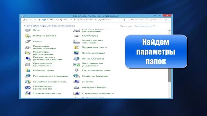
Task: Click the Мышь icon
Action: click(x=28, y=42)
